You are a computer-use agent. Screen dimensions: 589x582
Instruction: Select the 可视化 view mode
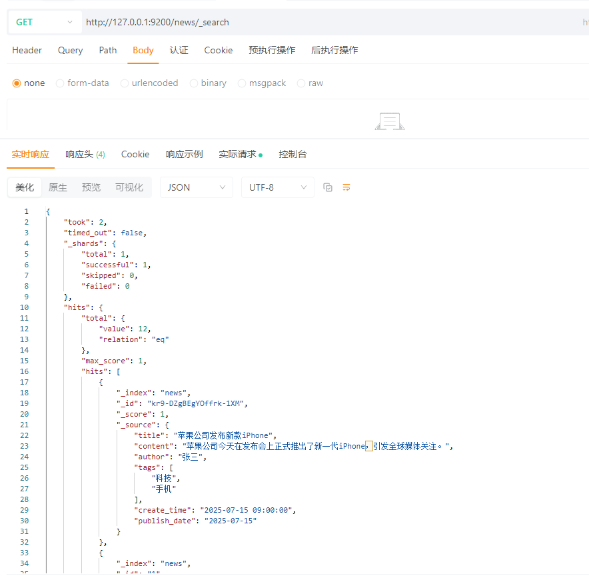click(x=129, y=187)
